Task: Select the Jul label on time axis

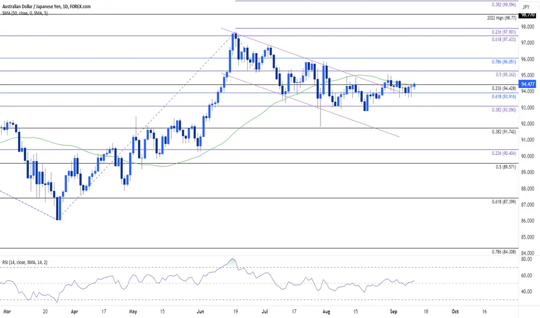Action: (x=264, y=312)
